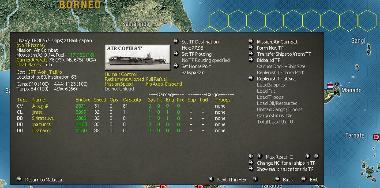Click the Air Combat carrier photo
Screen dimensions: 380x188
tap(137, 58)
